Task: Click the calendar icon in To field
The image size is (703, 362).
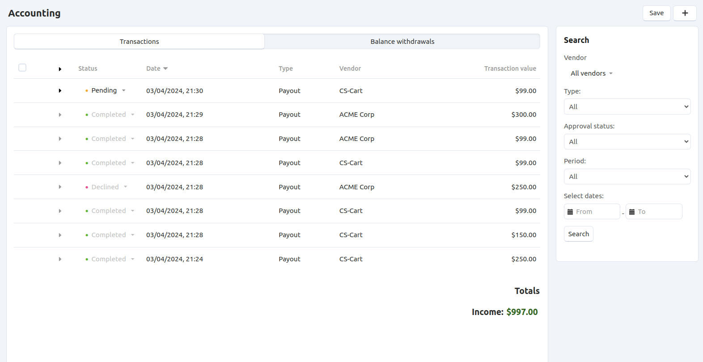Action: click(x=632, y=212)
